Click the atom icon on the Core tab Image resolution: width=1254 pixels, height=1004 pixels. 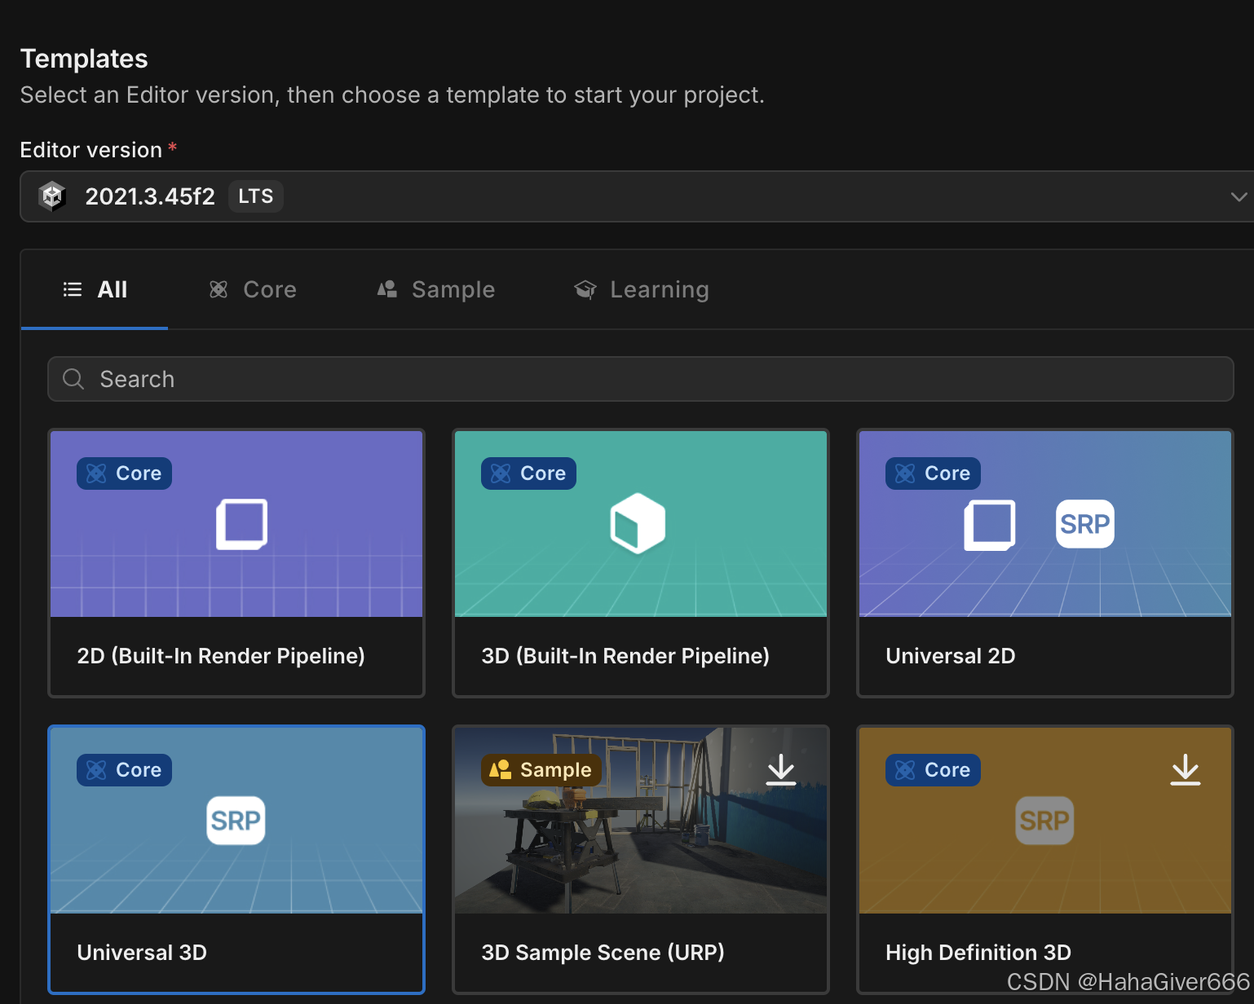point(219,289)
